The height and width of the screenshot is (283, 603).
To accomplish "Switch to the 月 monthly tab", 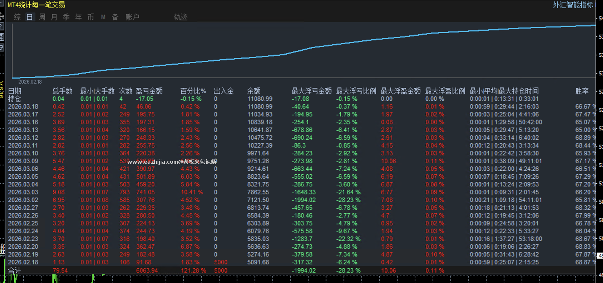I will pyautogui.click(x=54, y=17).
